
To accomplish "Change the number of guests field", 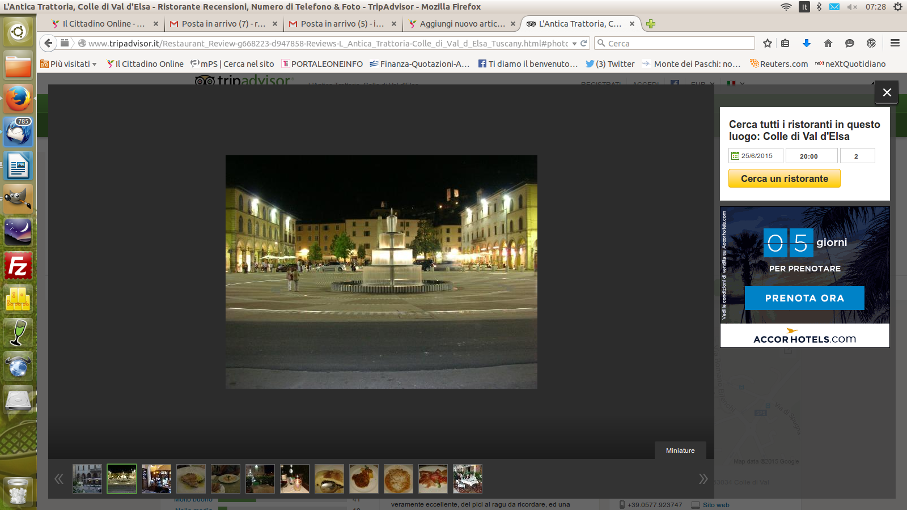I will click(x=857, y=156).
